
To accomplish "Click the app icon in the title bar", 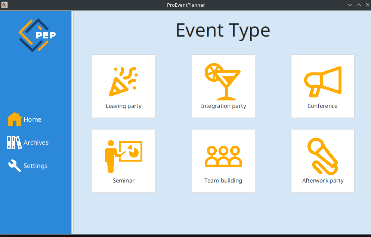I will tap(4, 5).
